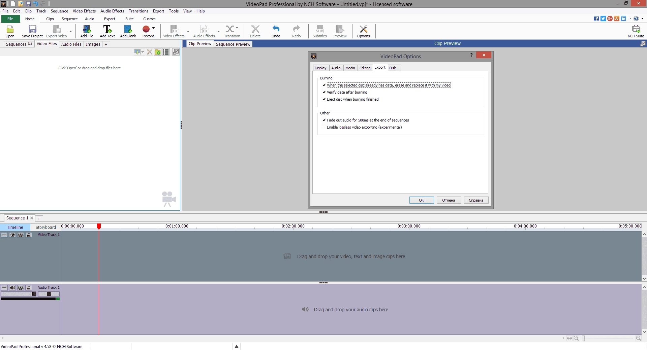Click the add new folder icon in bin
647x350 pixels.
click(x=158, y=52)
